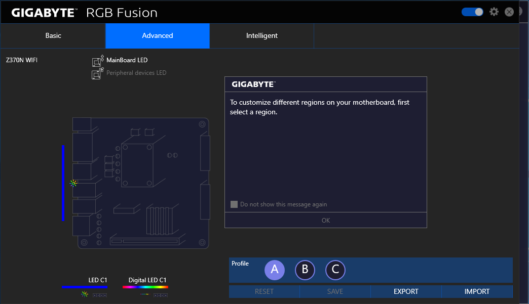The image size is (529, 304).
Task: Select profile C
Action: click(x=335, y=270)
